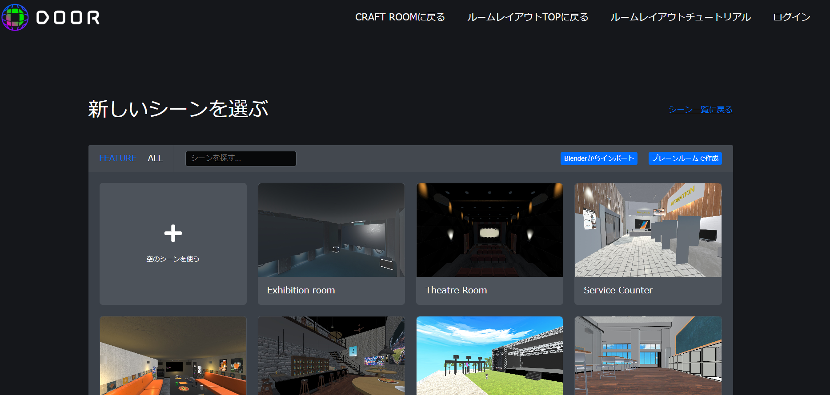Select the 空のシーンを使う label
Image resolution: width=830 pixels, height=395 pixels.
(x=173, y=259)
